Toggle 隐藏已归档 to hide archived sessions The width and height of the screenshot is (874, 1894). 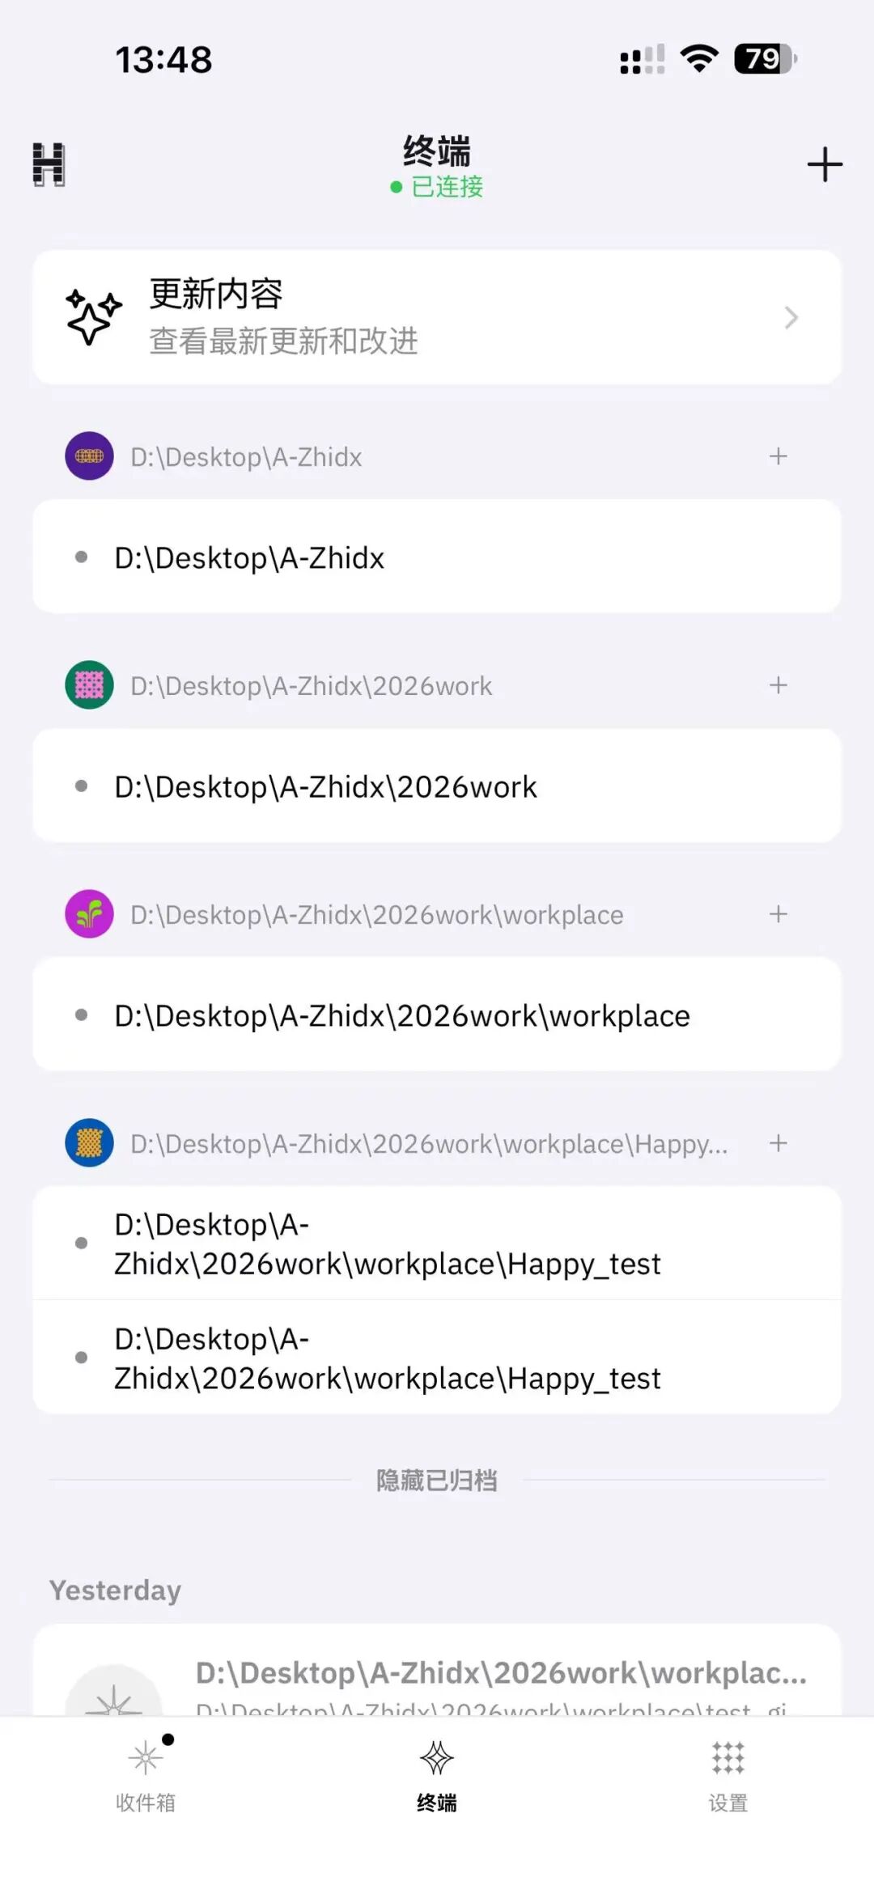[437, 1481]
